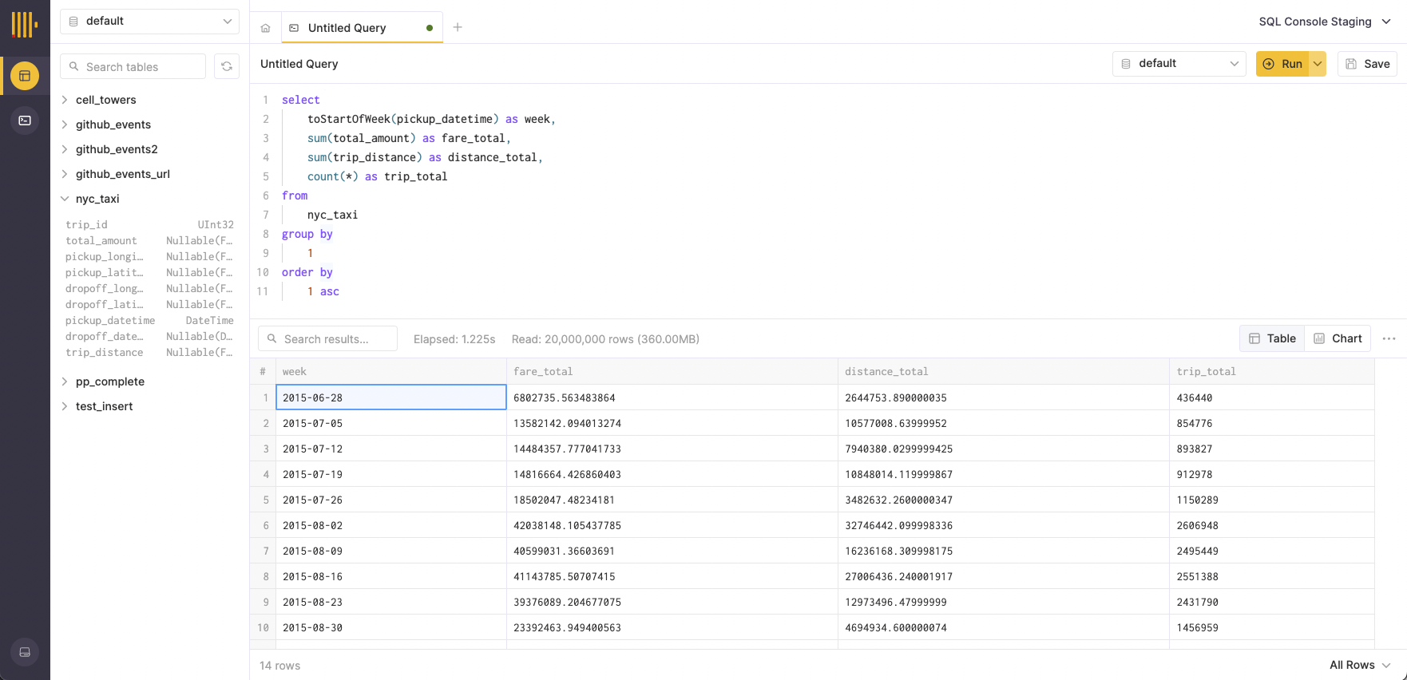1407x680 pixels.
Task: Click the ClickHouse logo icon
Action: pyautogui.click(x=25, y=24)
